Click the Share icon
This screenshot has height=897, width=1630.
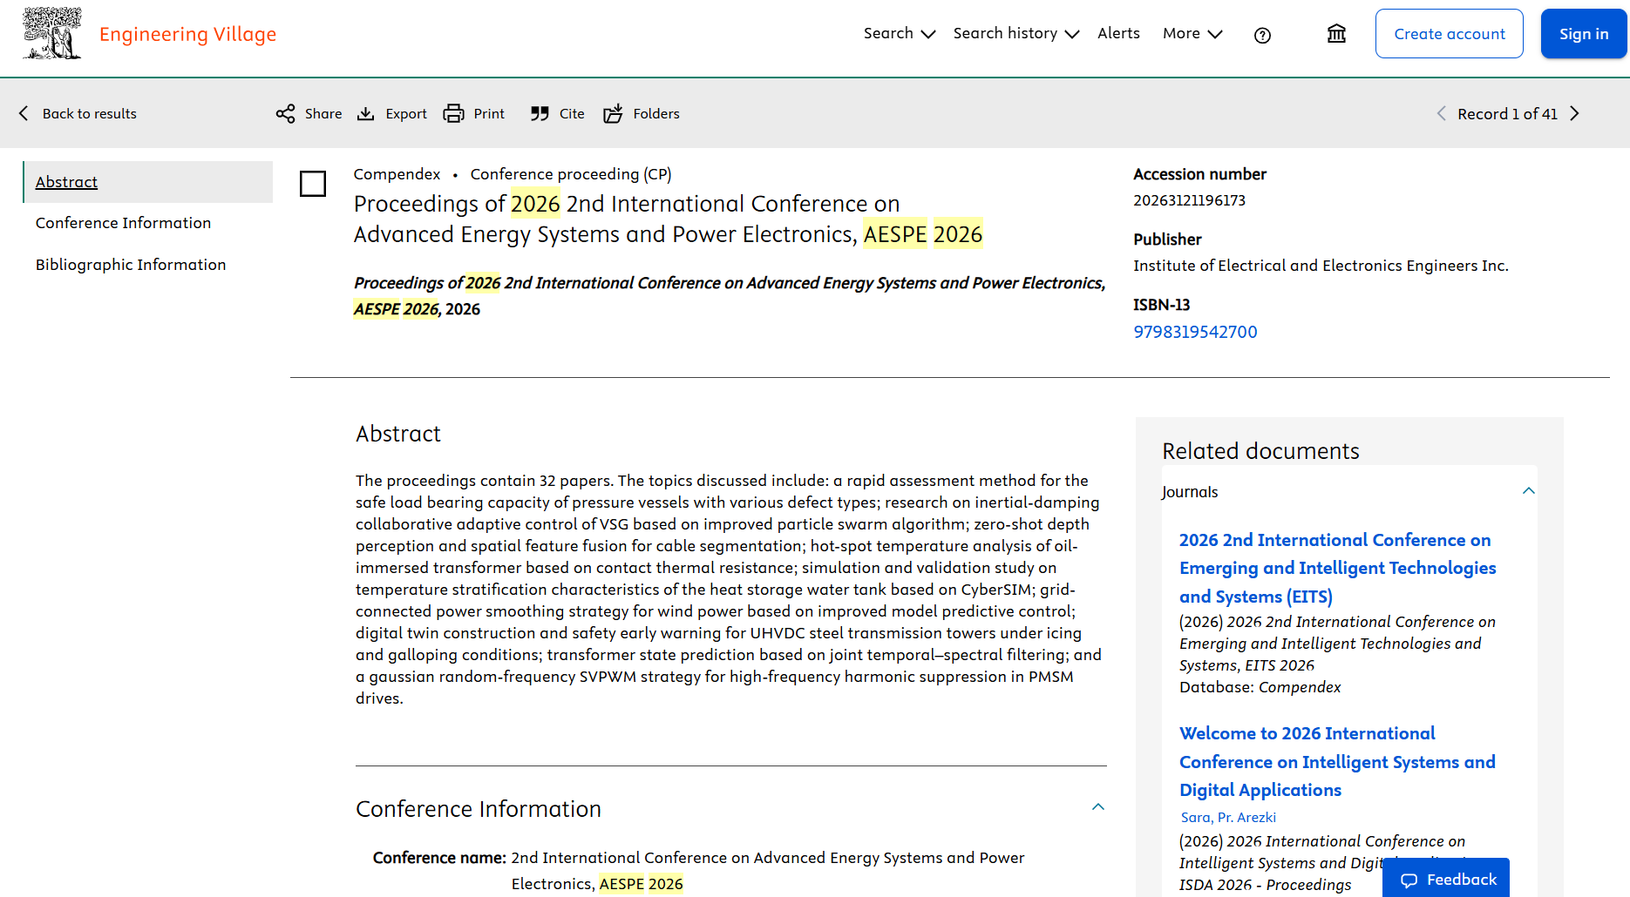[x=285, y=114]
